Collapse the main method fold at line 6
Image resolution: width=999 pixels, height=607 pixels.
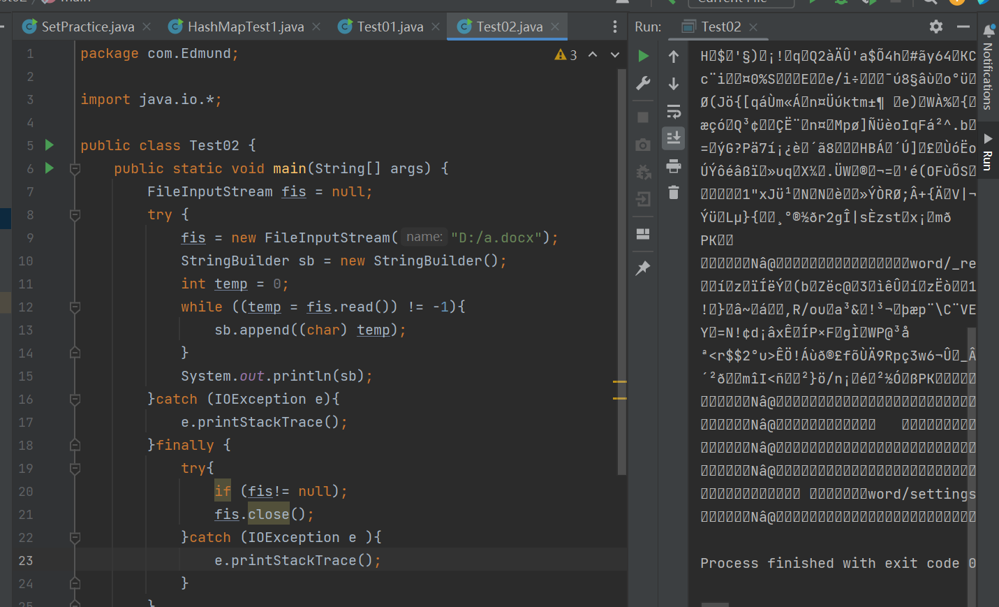pos(75,168)
